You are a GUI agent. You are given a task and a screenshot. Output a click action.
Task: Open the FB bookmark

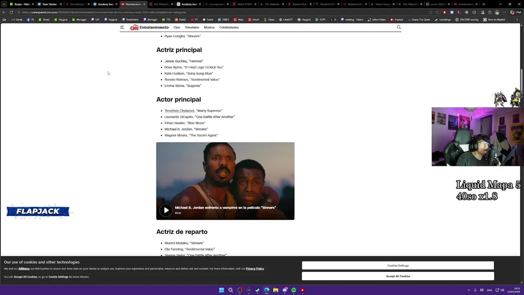(30, 20)
